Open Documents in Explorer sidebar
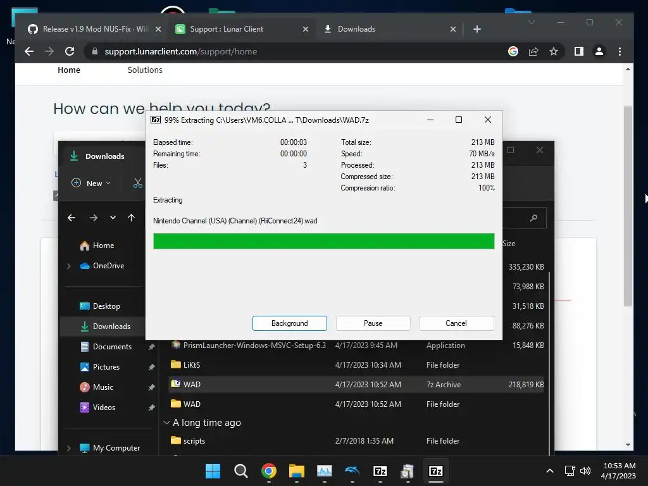 point(112,347)
